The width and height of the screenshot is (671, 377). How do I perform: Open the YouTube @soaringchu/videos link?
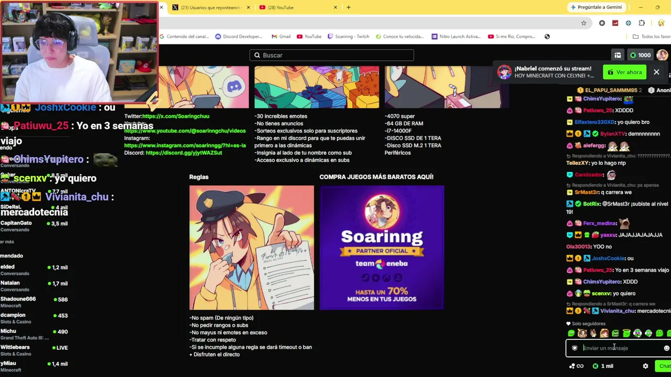click(185, 131)
